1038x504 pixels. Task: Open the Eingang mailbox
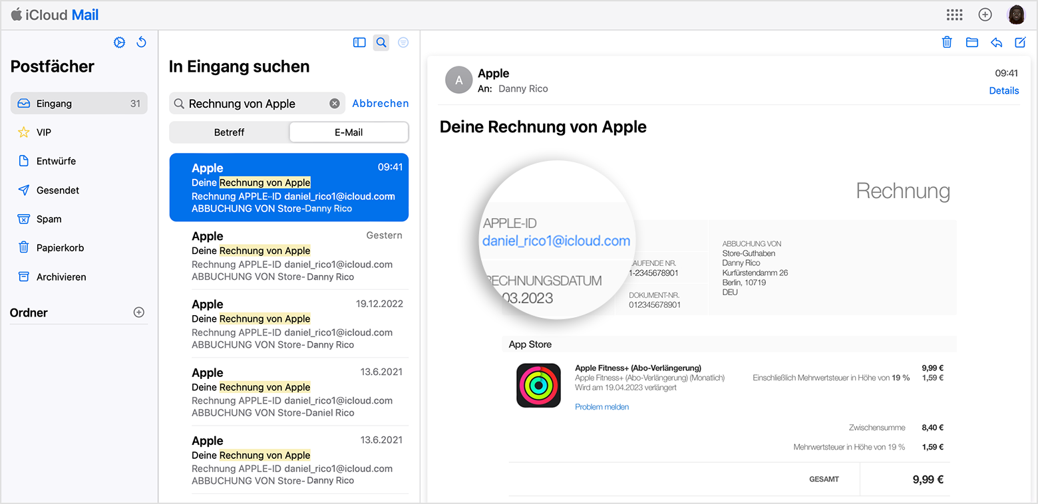point(79,104)
